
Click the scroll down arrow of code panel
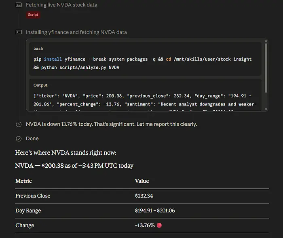click(266, 109)
